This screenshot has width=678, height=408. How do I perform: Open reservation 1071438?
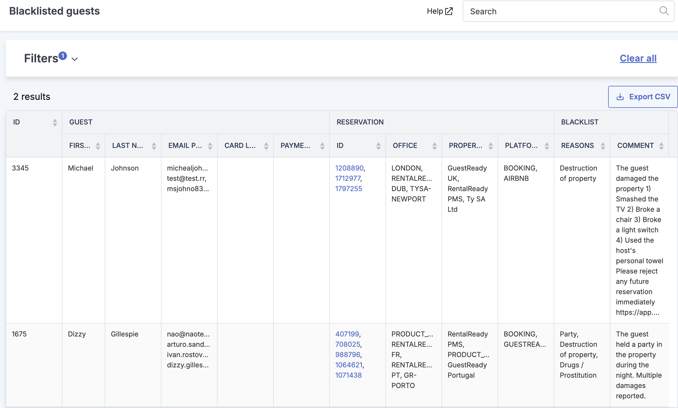(x=348, y=375)
